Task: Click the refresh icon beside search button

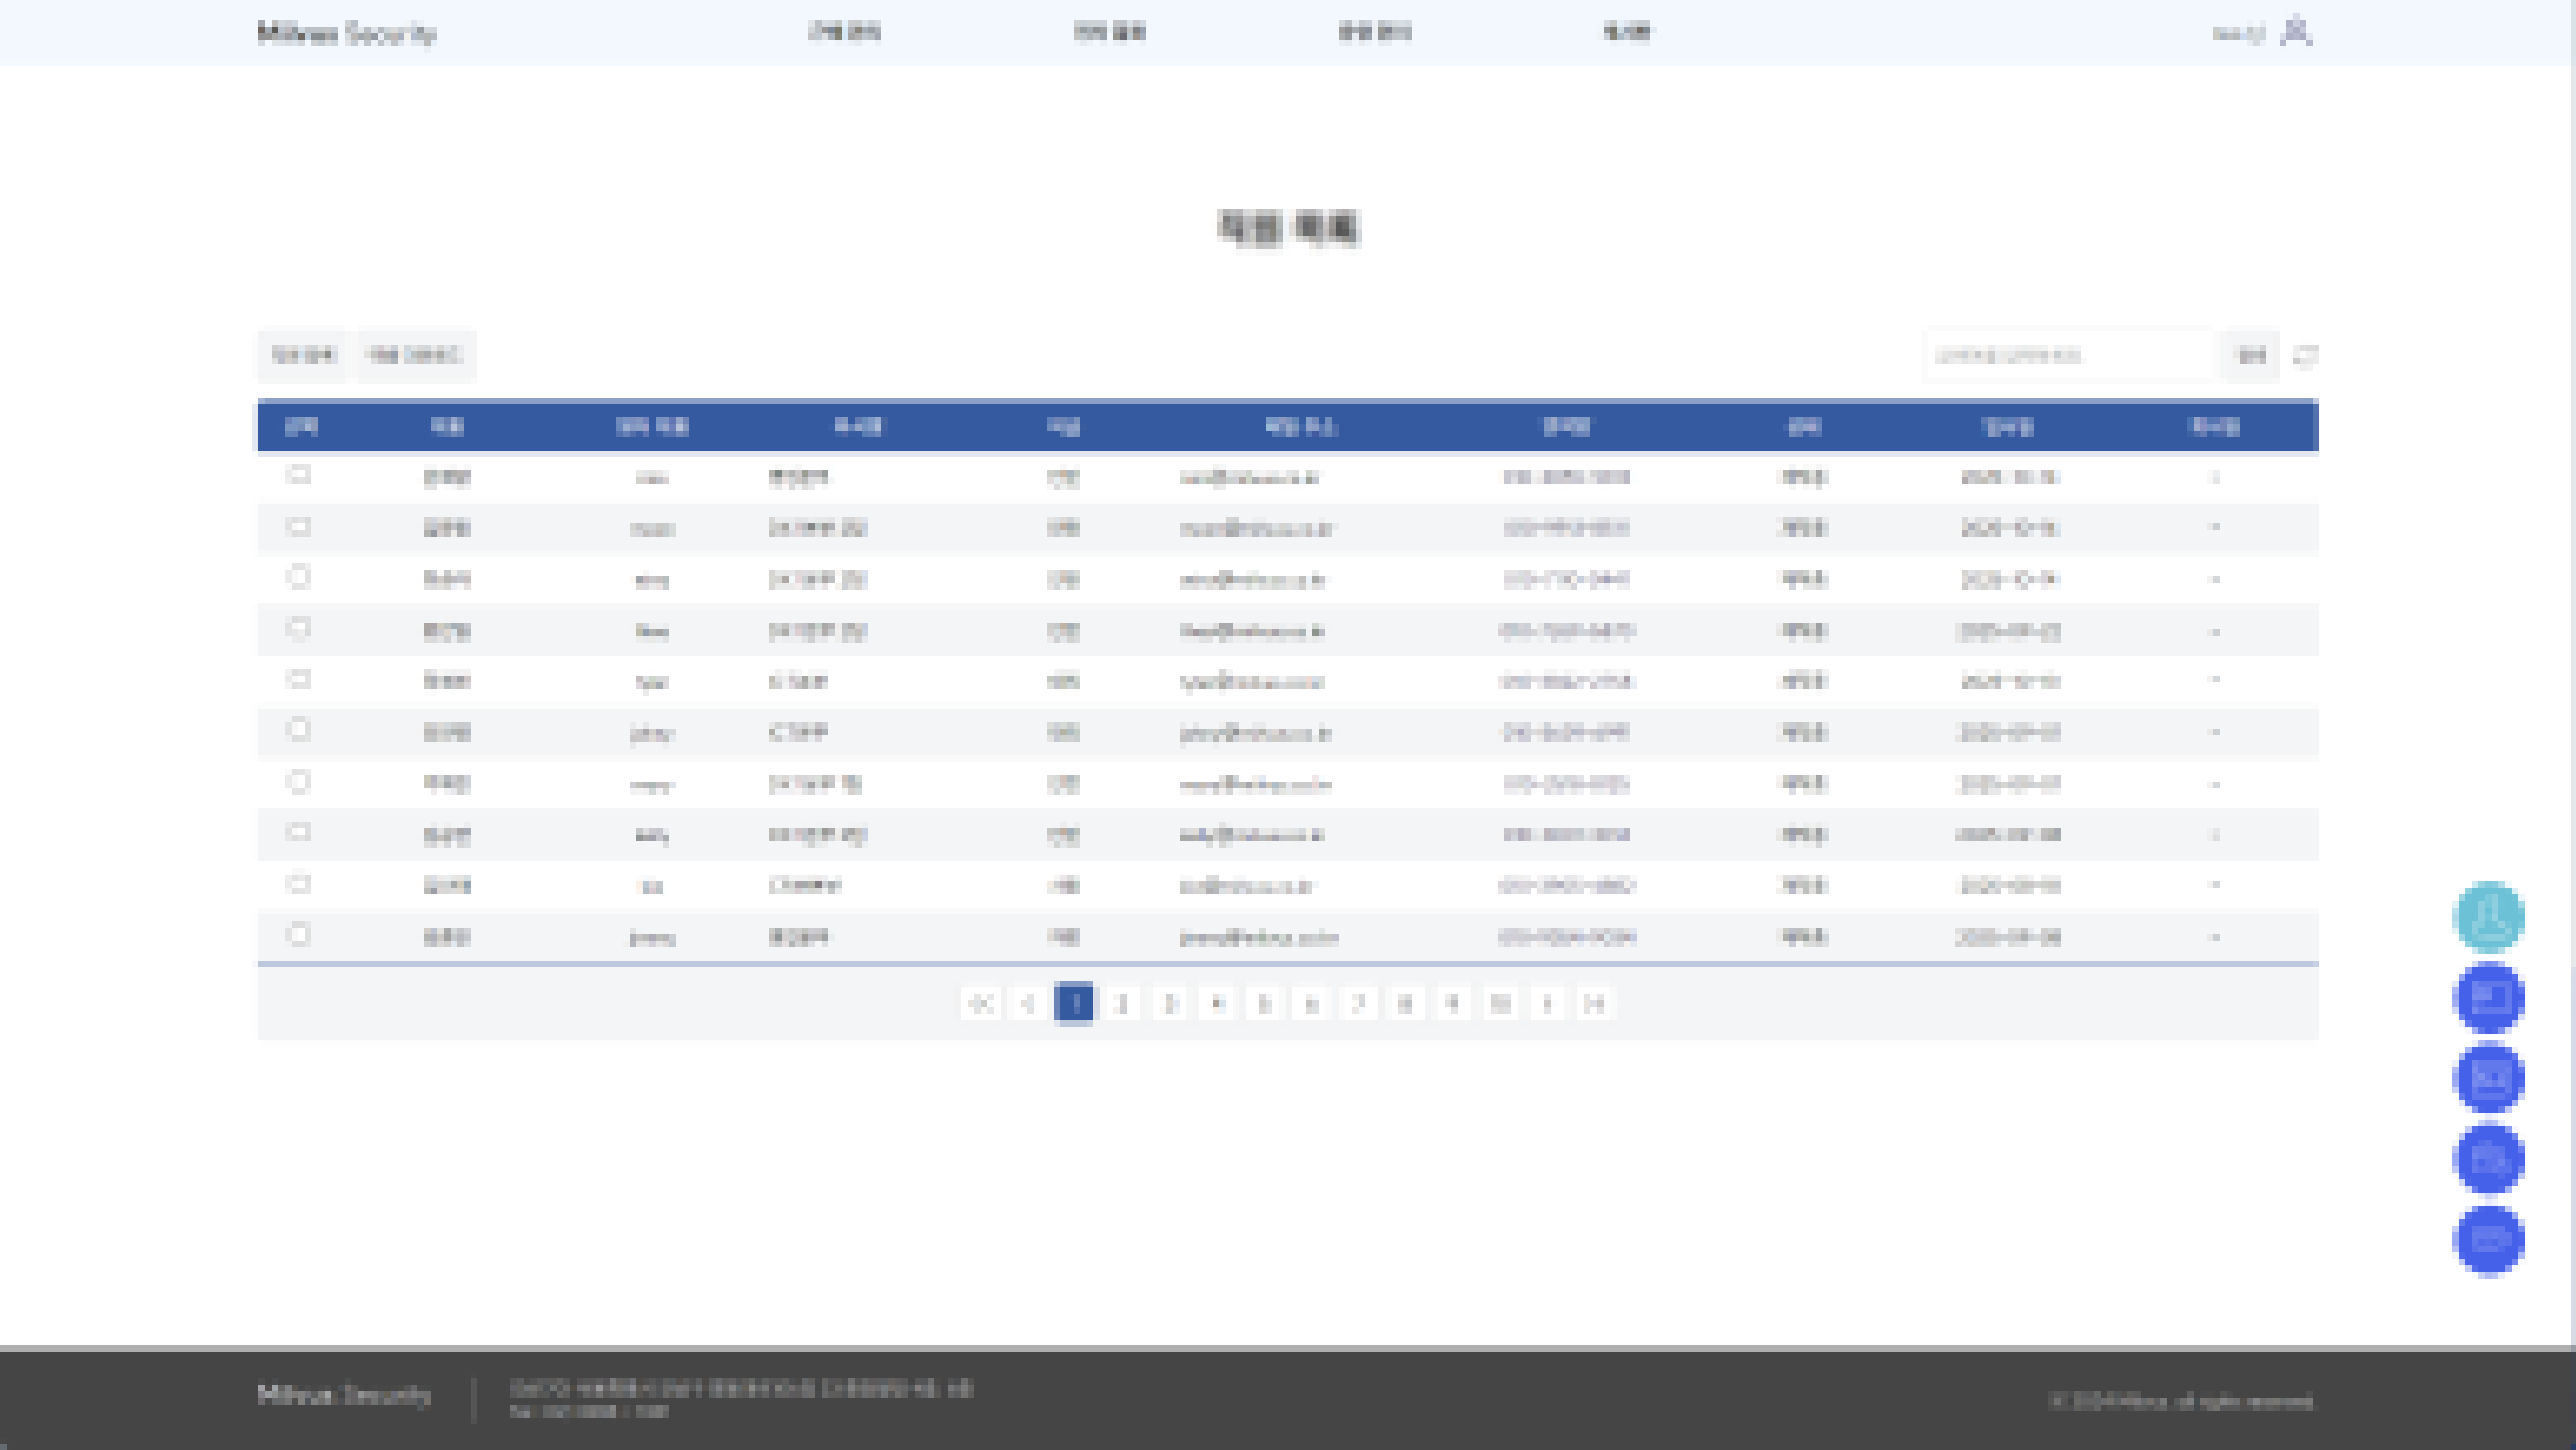Action: [x=2306, y=356]
